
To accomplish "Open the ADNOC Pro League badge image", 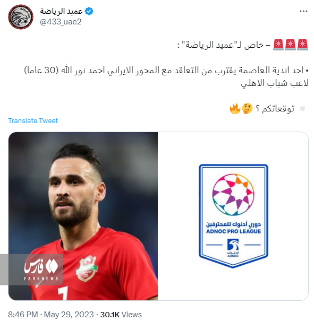I will (233, 216).
